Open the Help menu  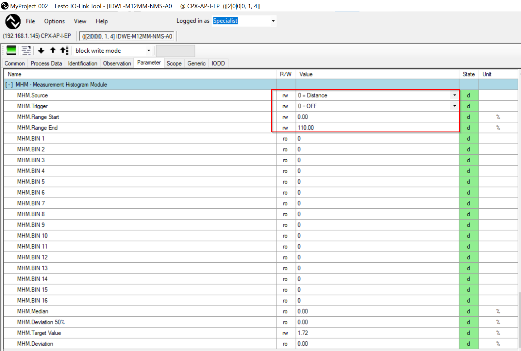(x=102, y=21)
